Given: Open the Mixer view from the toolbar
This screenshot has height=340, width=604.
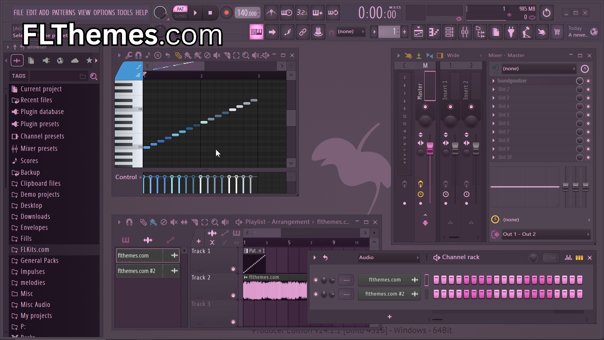Looking at the screenshot, I should [x=465, y=32].
